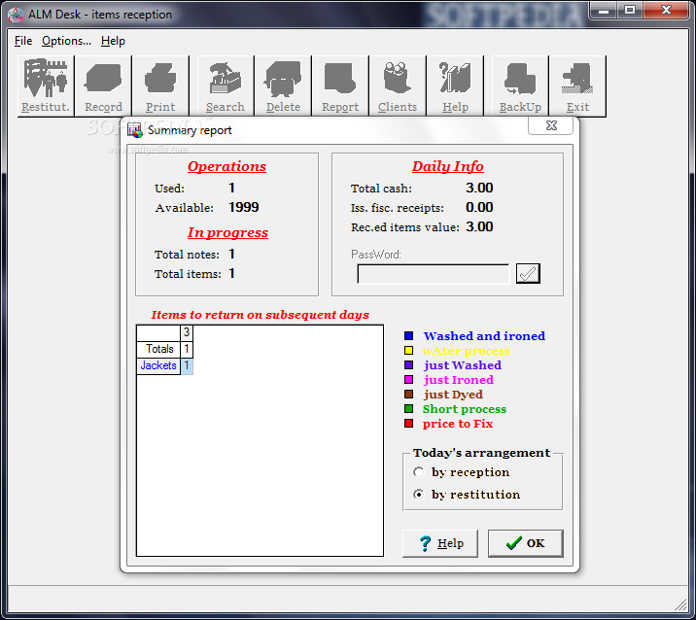
Task: Launch BackUp from the toolbar
Action: 520,86
